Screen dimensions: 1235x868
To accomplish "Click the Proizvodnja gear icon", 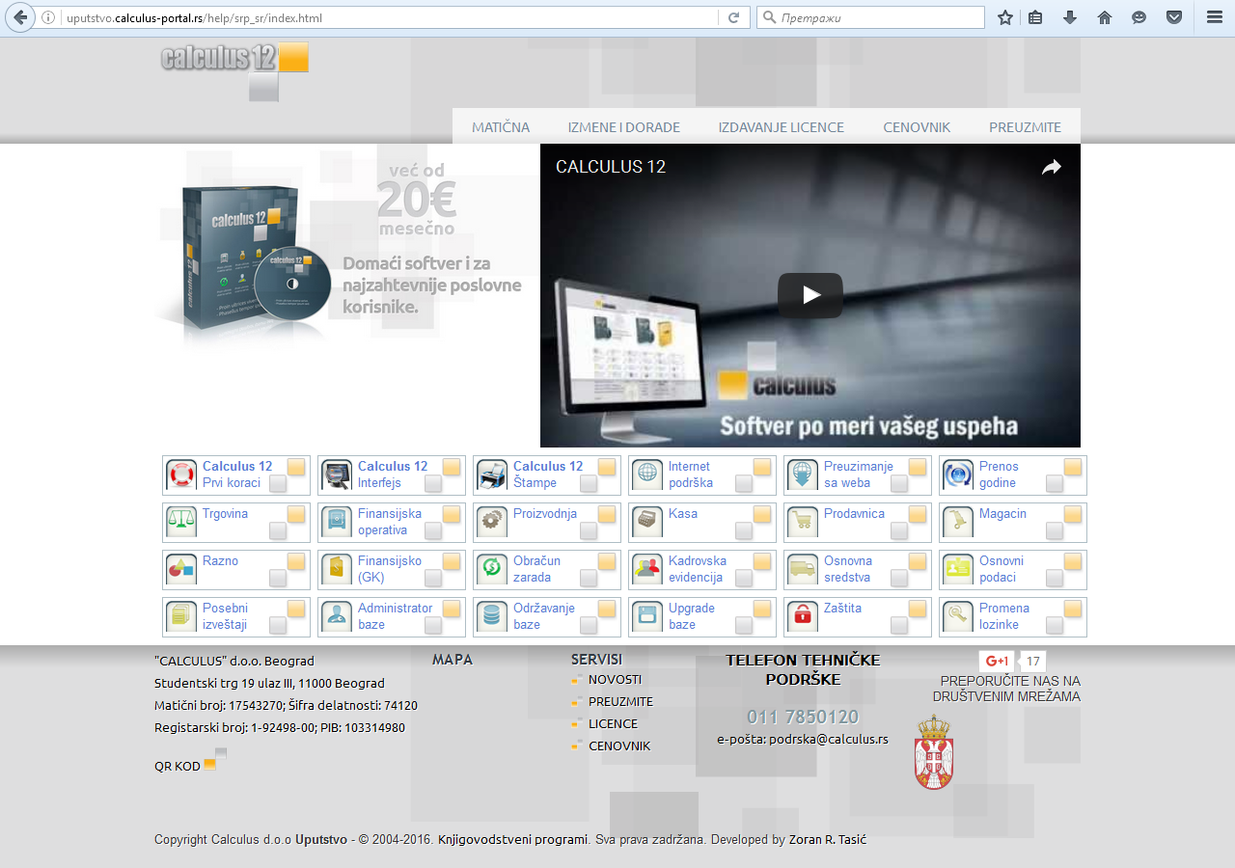I will [x=492, y=522].
